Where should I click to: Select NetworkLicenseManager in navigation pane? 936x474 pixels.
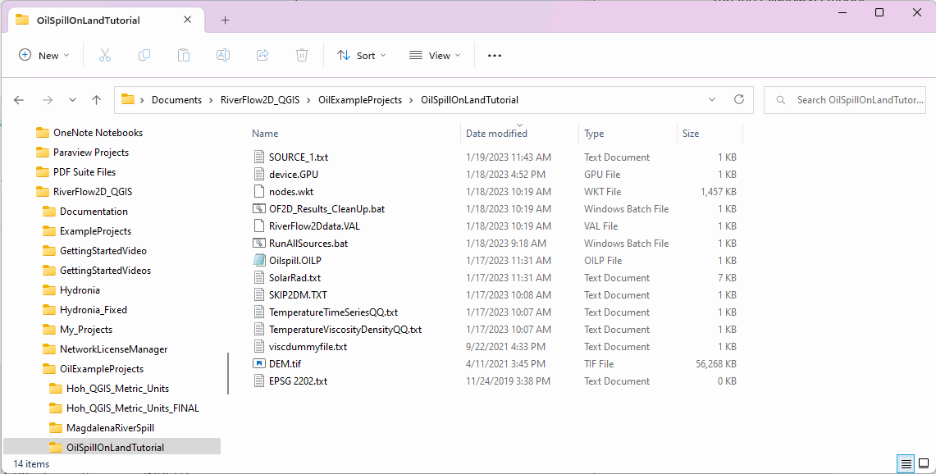113,349
